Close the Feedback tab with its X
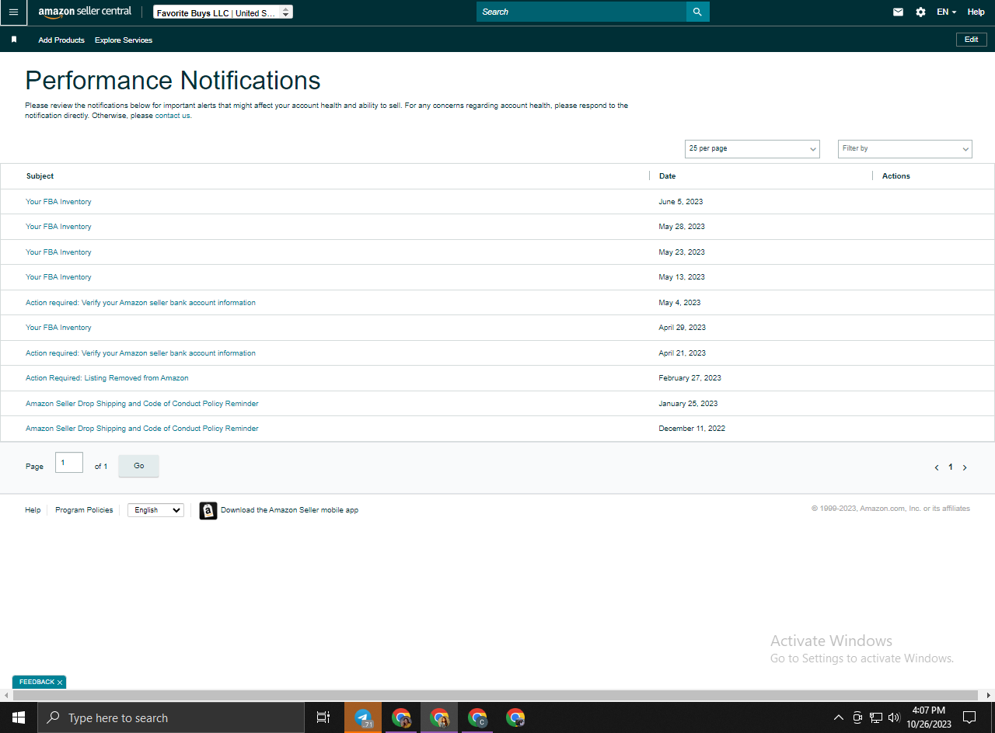The image size is (995, 733). tap(60, 683)
